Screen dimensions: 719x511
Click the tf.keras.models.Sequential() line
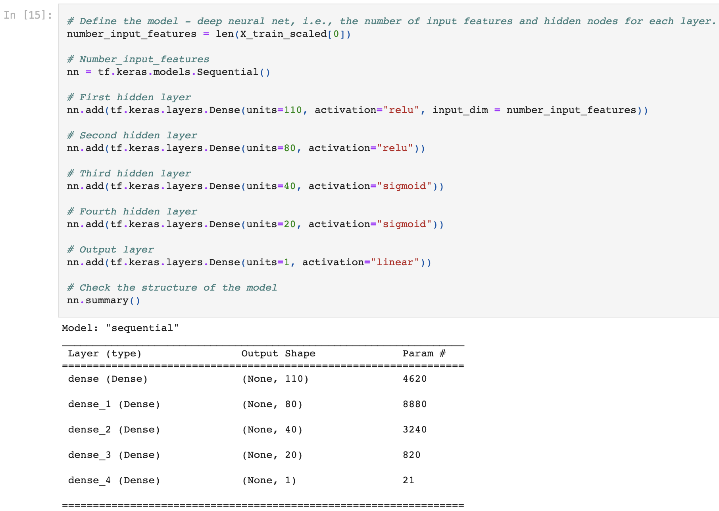coord(169,72)
